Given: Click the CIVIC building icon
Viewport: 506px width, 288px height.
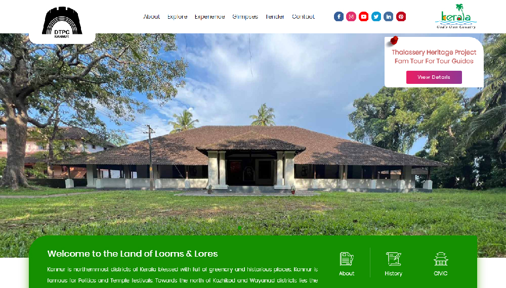Looking at the screenshot, I should pyautogui.click(x=441, y=259).
